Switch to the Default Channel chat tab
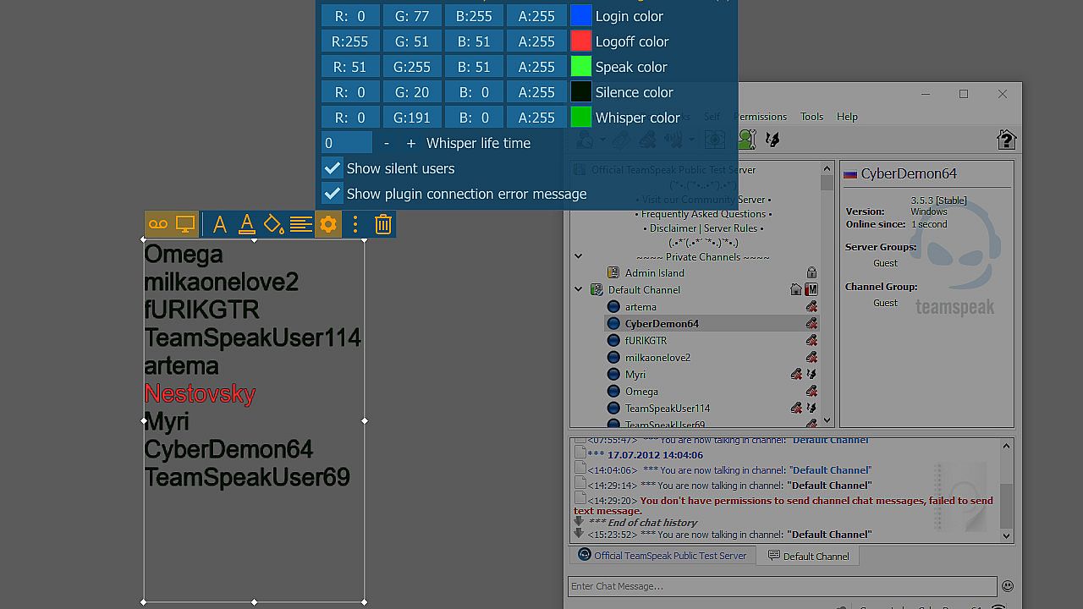This screenshot has width=1083, height=609. pyautogui.click(x=808, y=556)
